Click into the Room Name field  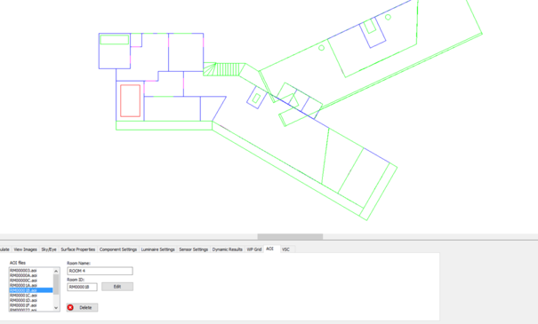[x=100, y=271]
